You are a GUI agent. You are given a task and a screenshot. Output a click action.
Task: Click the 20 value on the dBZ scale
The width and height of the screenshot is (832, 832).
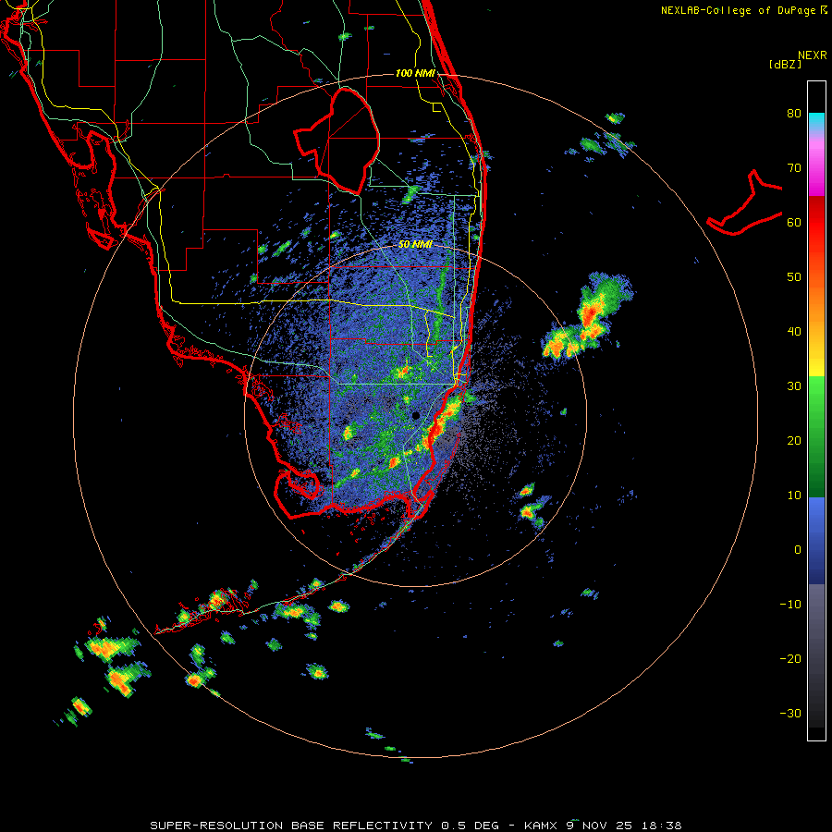(794, 440)
